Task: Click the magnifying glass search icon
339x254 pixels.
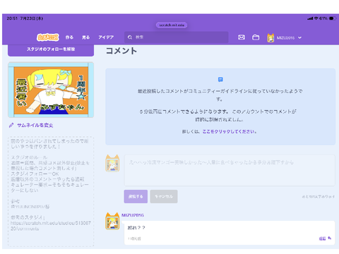Action: (x=130, y=37)
